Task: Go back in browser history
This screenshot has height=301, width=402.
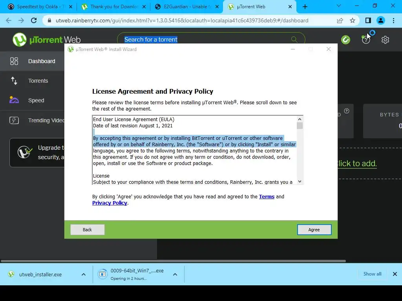Action: tap(9, 20)
